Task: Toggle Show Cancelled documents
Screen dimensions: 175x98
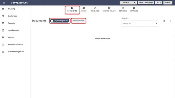Action: coord(78,21)
